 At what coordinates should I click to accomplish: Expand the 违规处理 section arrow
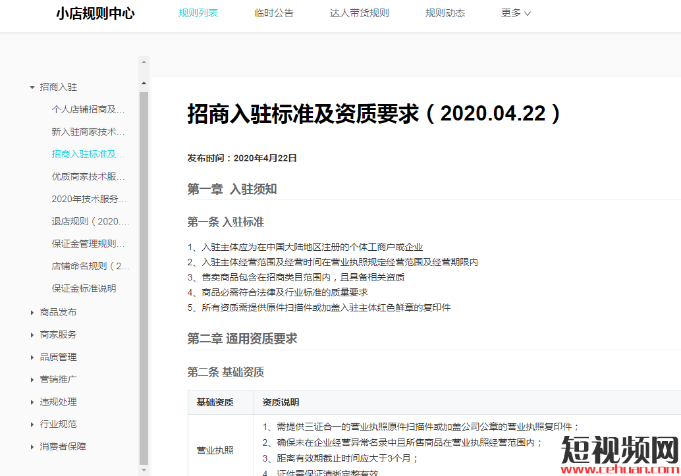coord(32,402)
